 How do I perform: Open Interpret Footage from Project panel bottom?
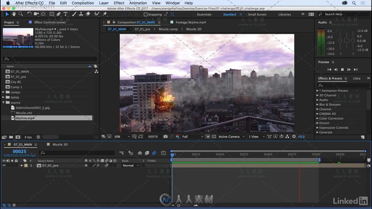click(4, 137)
